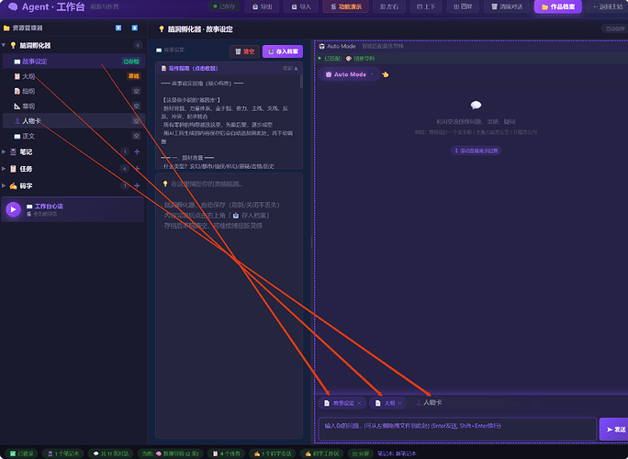Image resolution: width=628 pixels, height=459 pixels.
Task: Play the 工作台心法 guide
Action: (x=13, y=209)
